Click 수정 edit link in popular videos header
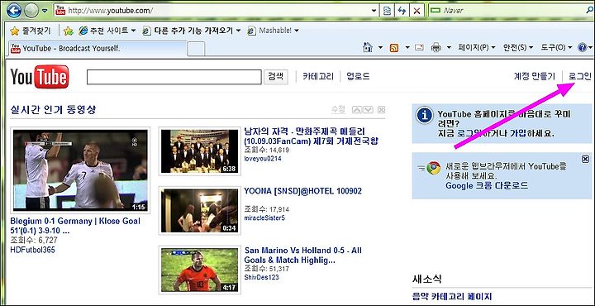Screen dimensions: 595x306 pyautogui.click(x=338, y=110)
